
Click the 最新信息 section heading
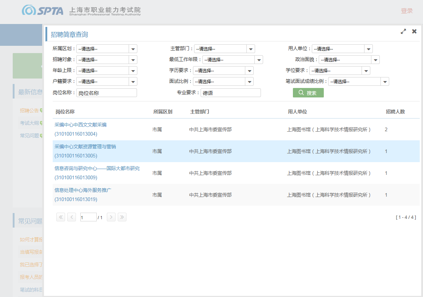tap(30, 92)
